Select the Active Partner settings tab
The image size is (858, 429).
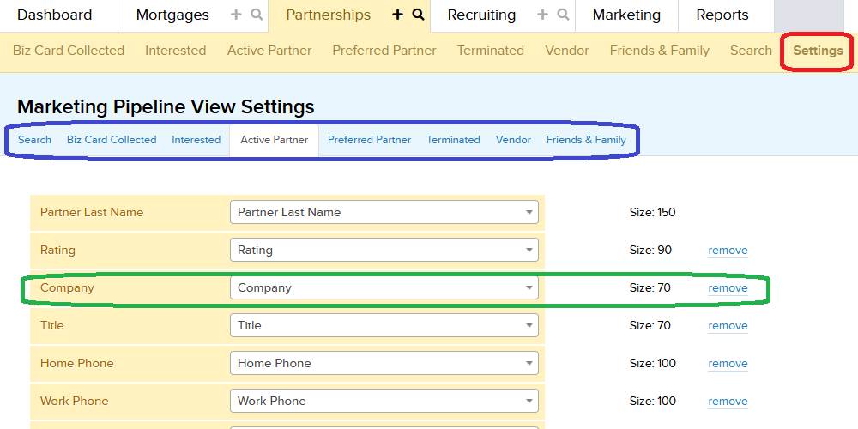(x=275, y=140)
